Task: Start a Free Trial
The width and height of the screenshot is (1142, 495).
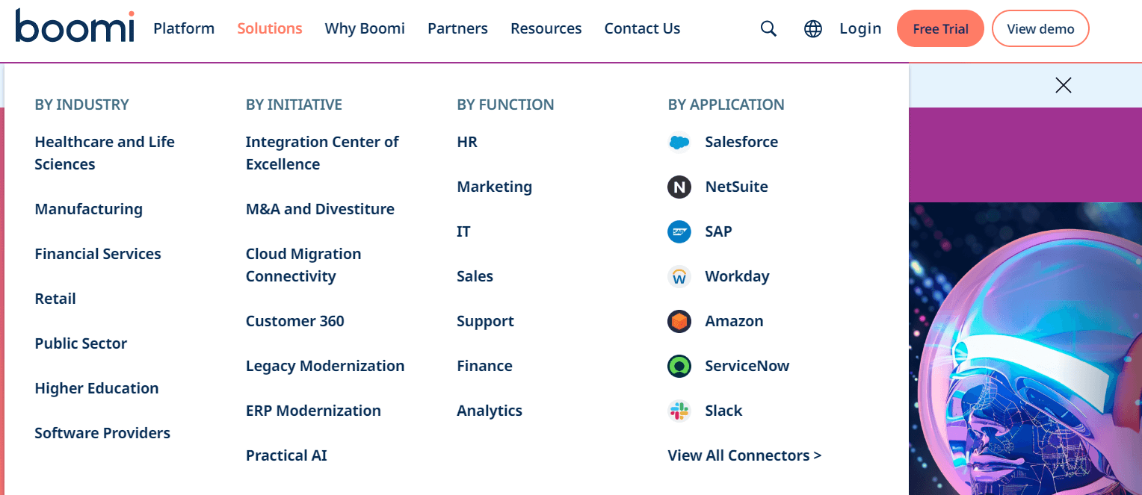Action: coord(940,28)
